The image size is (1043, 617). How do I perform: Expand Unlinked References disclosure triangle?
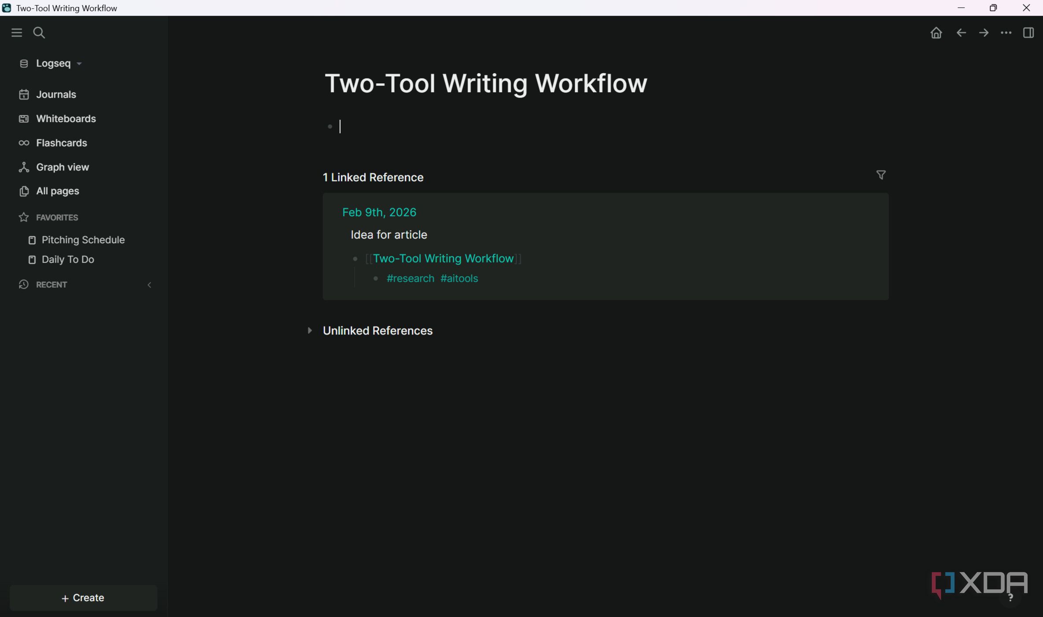pos(310,331)
